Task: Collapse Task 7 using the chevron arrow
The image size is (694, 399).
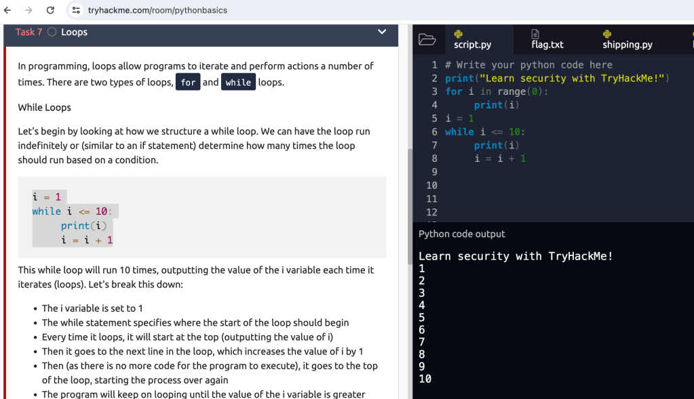Action: (382, 32)
